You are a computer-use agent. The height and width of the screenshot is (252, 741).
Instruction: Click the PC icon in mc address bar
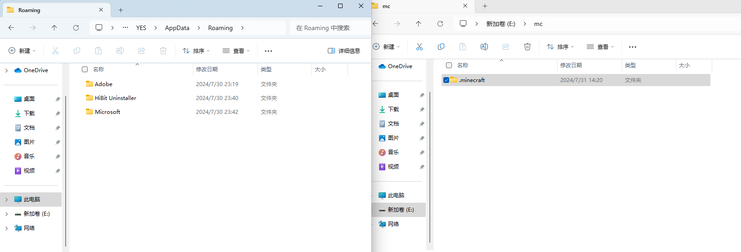tap(463, 24)
